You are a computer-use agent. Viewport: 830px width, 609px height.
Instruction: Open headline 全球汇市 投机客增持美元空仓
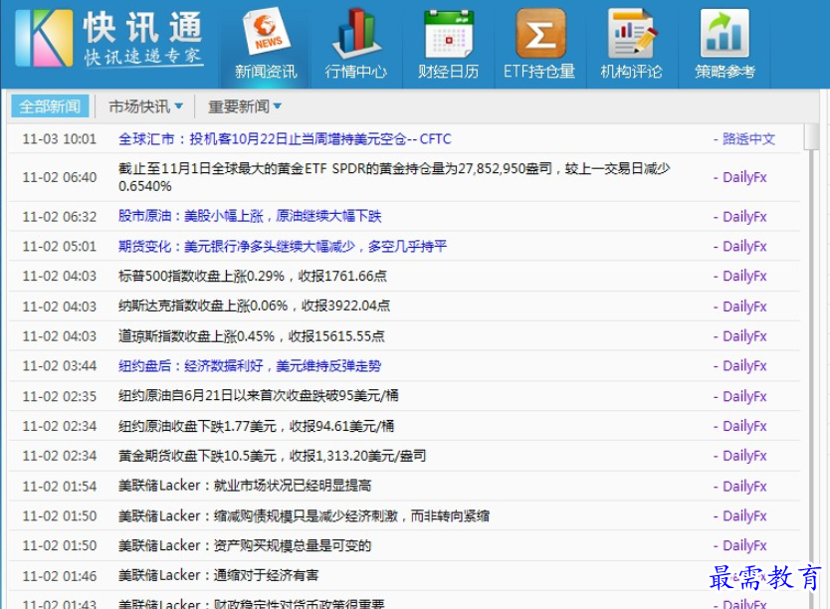pyautogui.click(x=284, y=139)
